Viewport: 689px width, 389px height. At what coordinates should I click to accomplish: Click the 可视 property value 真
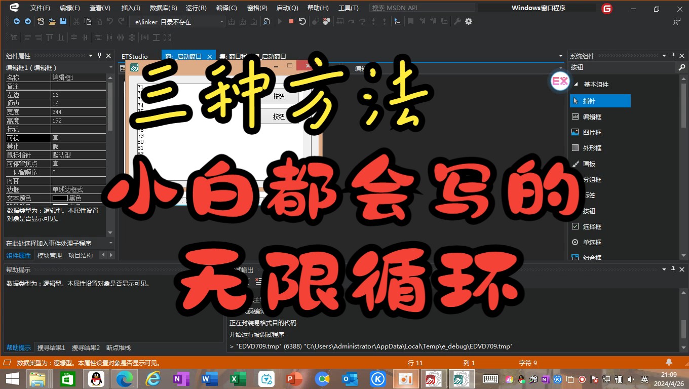tap(79, 138)
